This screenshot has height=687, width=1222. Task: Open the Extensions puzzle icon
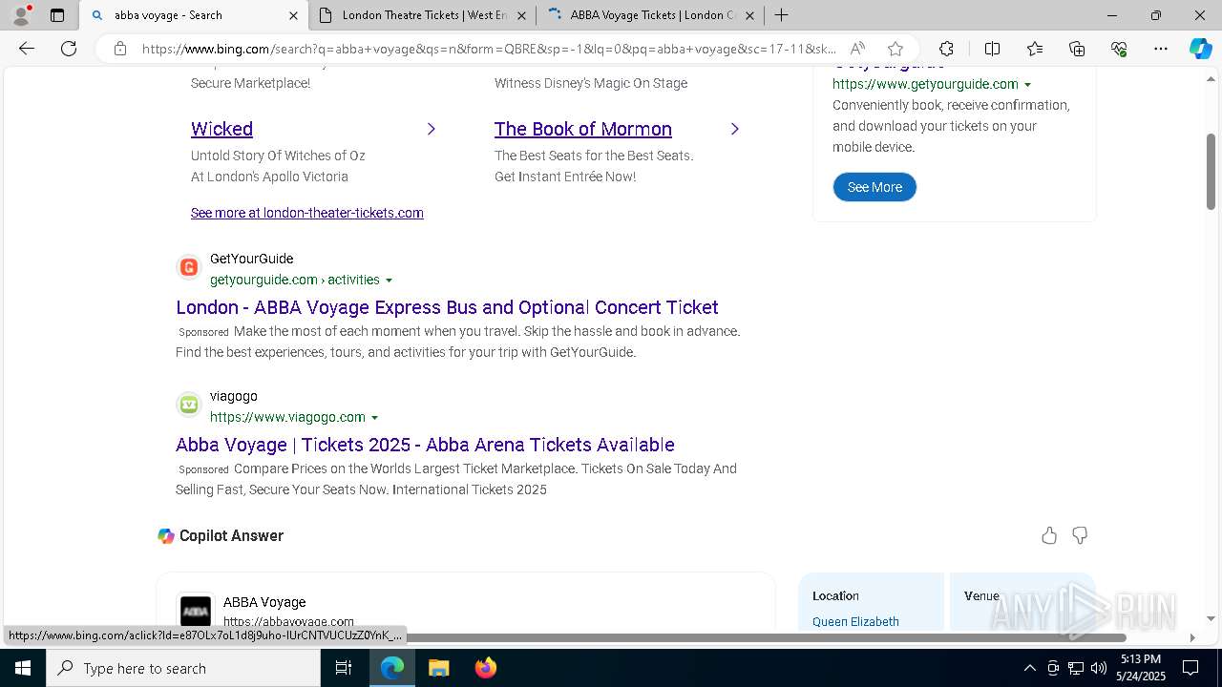coord(946,49)
